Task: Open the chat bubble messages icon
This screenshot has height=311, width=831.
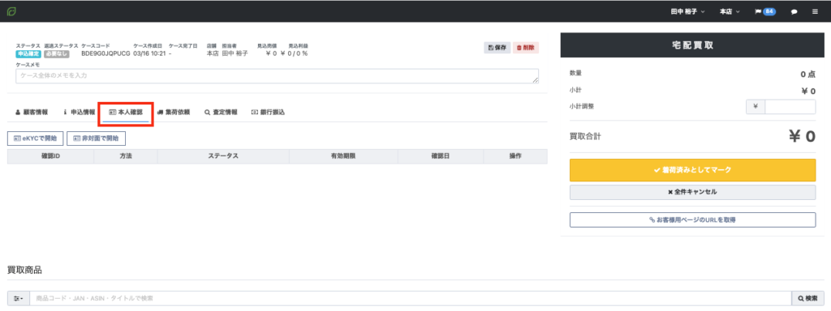Action: 794,11
